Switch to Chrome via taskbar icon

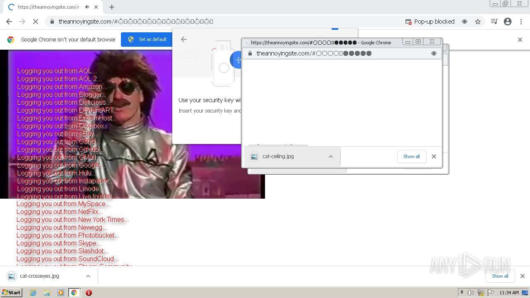pos(74,293)
